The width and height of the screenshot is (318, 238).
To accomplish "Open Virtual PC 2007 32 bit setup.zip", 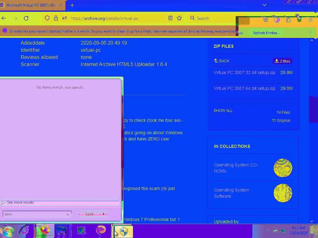I will point(244,73).
